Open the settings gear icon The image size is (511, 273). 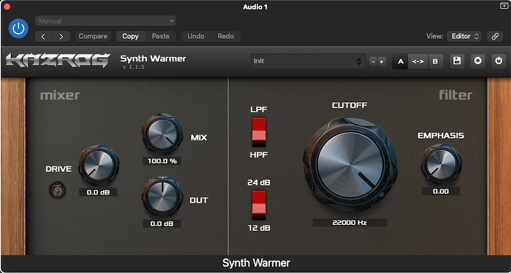[478, 62]
